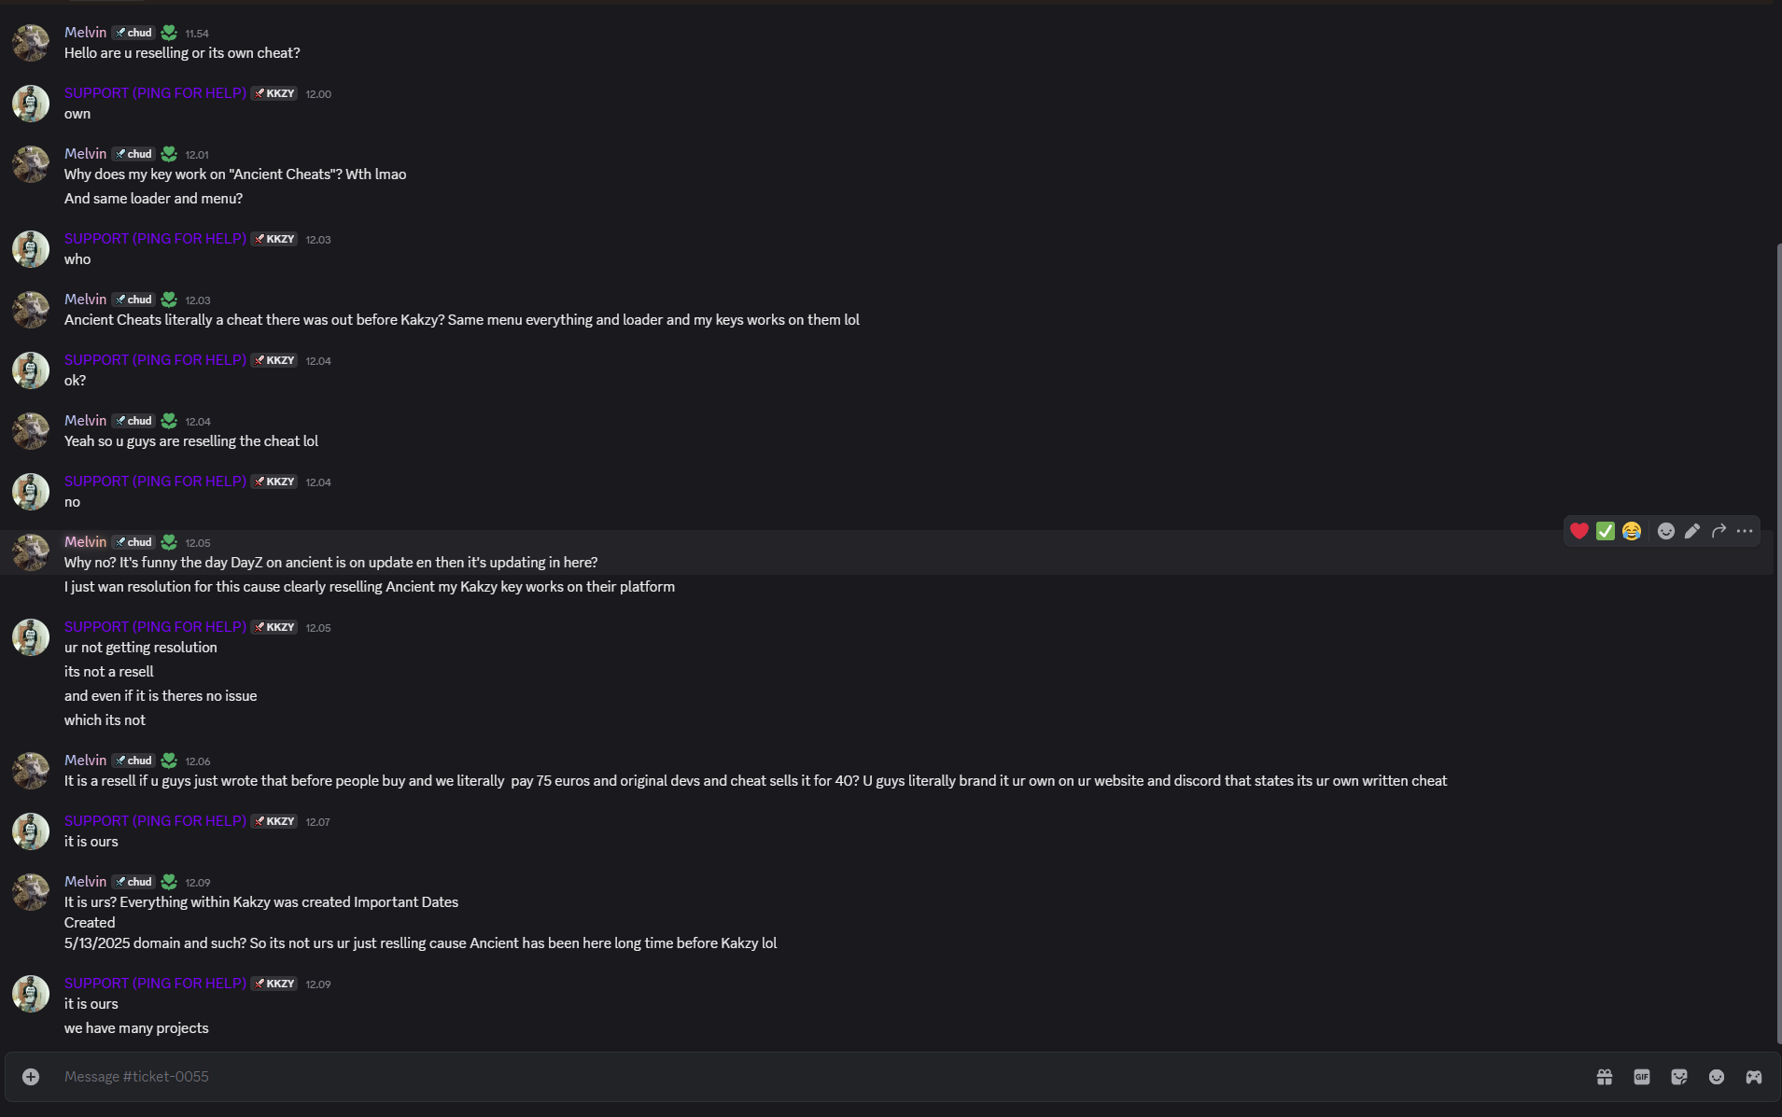This screenshot has width=1782, height=1117.
Task: Click the plus attachment button in message bar
Action: (31, 1077)
